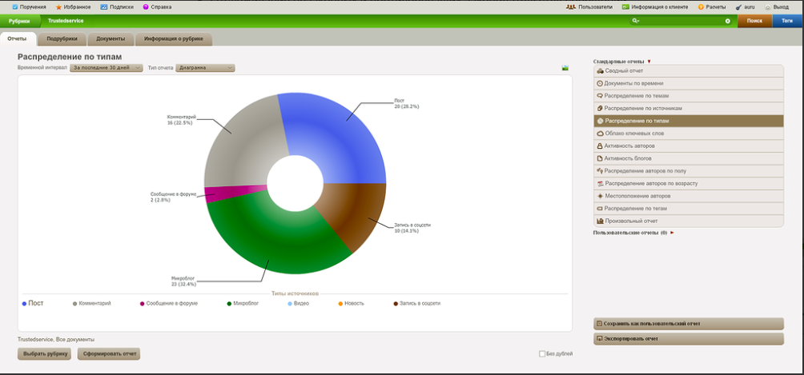Screen dimensions: 804x375
Task: Click the Комментарий 16 (22.5%) chart label
Action: coord(182,120)
